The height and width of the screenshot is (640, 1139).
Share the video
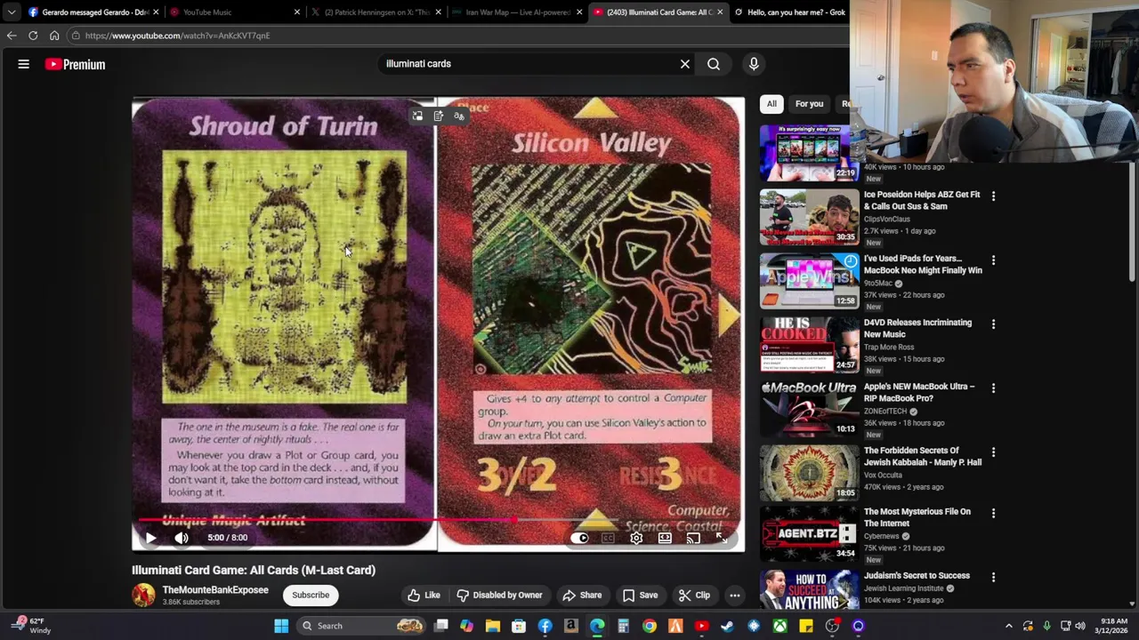coord(582,595)
